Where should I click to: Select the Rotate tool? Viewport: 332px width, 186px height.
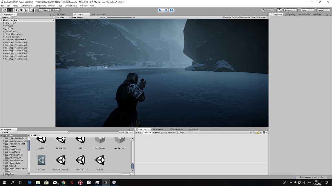16,10
